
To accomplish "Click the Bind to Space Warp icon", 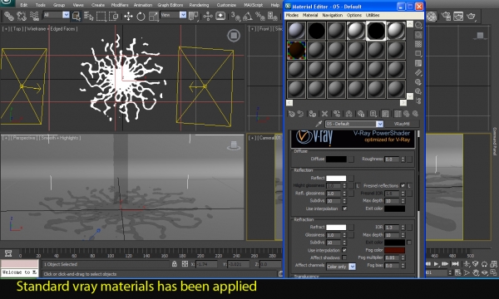I will (x=34, y=16).
